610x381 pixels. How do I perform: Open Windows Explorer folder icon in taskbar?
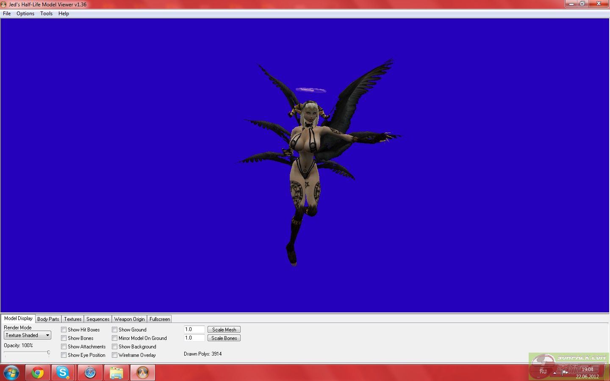click(x=116, y=373)
